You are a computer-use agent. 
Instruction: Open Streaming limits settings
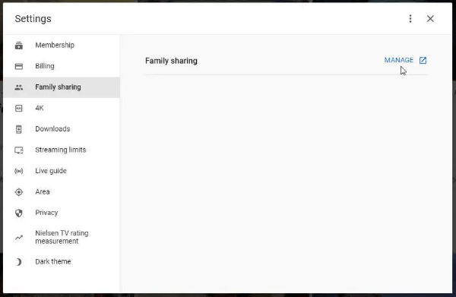tap(62, 150)
